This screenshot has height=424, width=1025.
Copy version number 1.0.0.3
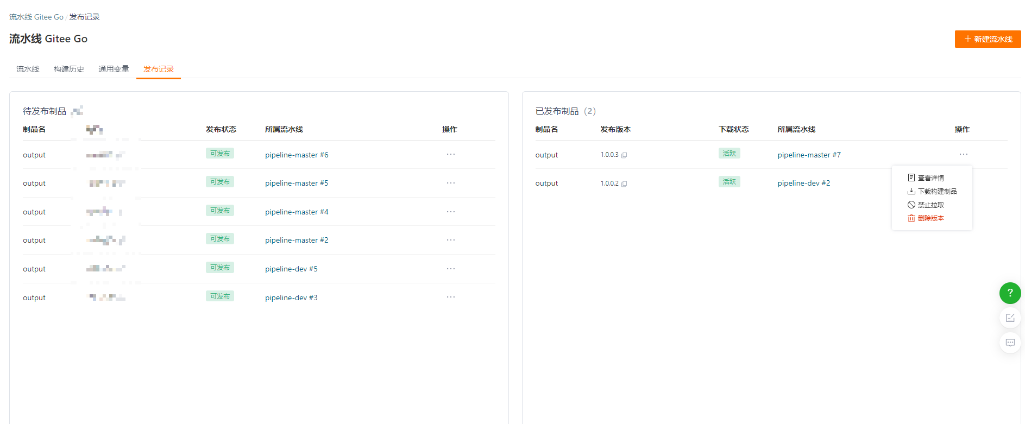coord(624,155)
